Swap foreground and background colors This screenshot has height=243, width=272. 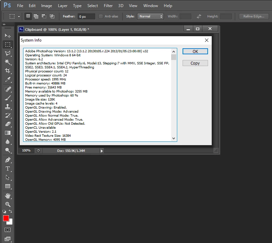pyautogui.click(x=10, y=211)
